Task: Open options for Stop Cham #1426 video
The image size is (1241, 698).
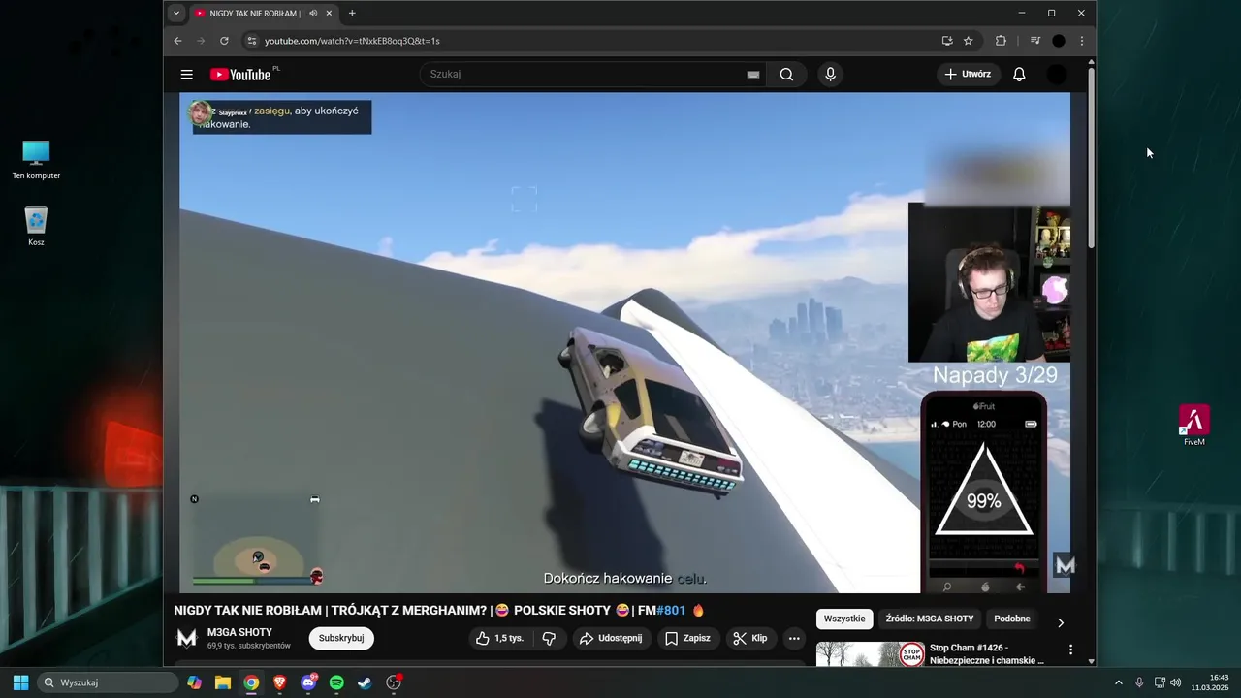Action: 1070,650
